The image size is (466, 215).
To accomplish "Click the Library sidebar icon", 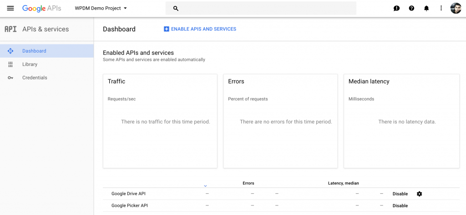I will (x=10, y=64).
